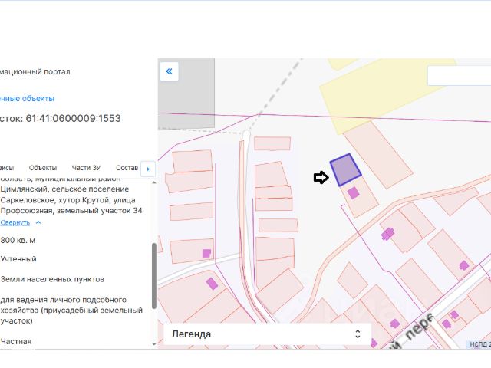Open the blue 'объекты' link under the portal title
The width and height of the screenshot is (491, 368).
click(x=27, y=98)
